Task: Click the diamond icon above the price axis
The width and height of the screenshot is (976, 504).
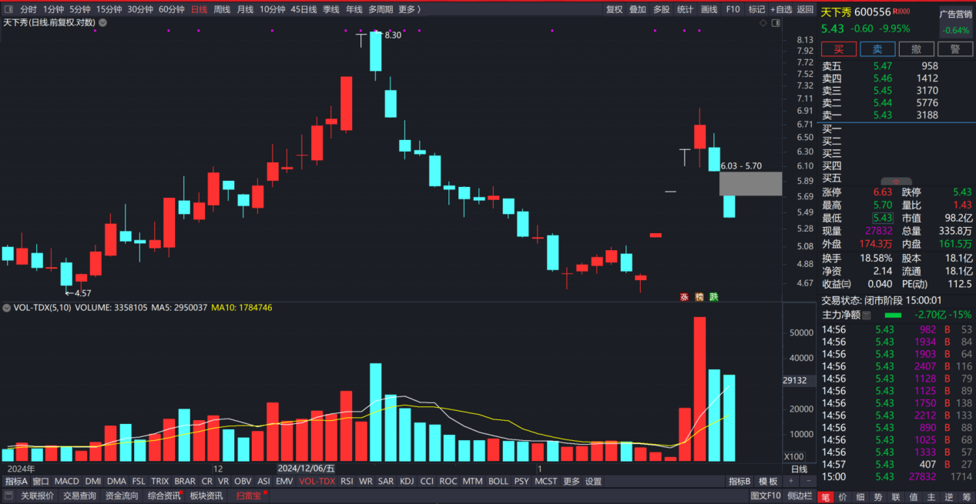Action: [x=763, y=23]
